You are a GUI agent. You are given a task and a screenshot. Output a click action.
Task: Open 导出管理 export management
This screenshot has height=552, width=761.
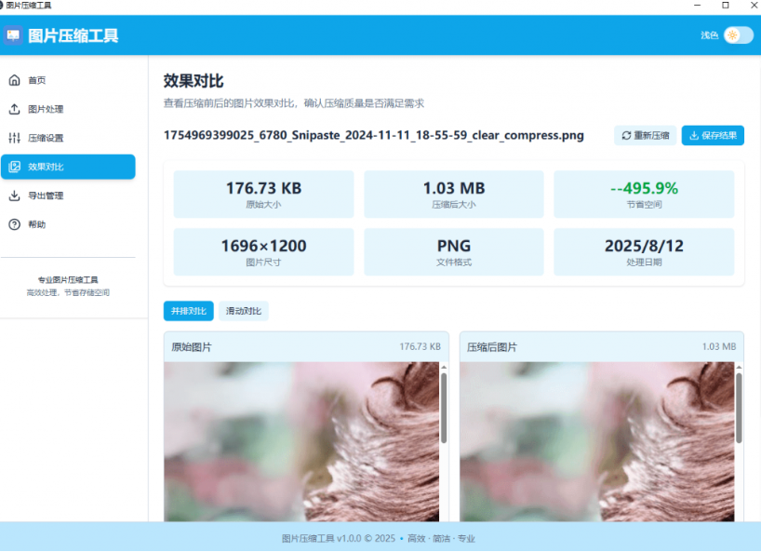(x=14, y=195)
